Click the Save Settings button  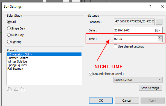(x=150, y=88)
